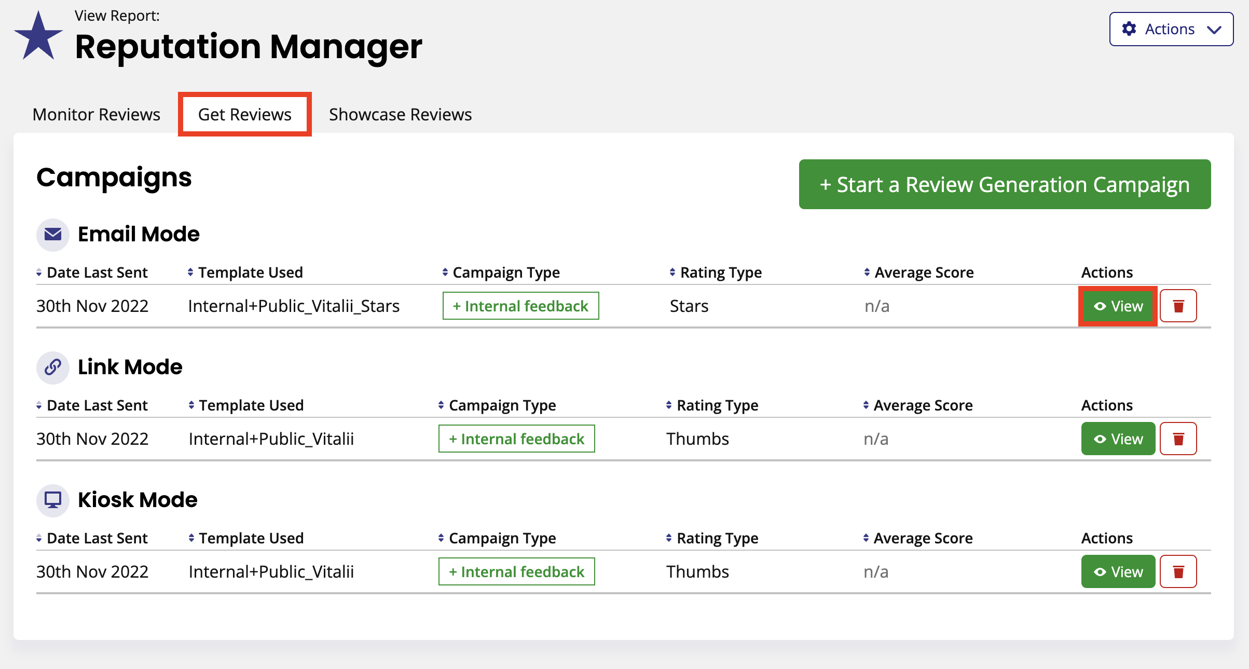Click the Reputation Manager star logo
Viewport: 1249px width, 669px height.
coord(38,36)
